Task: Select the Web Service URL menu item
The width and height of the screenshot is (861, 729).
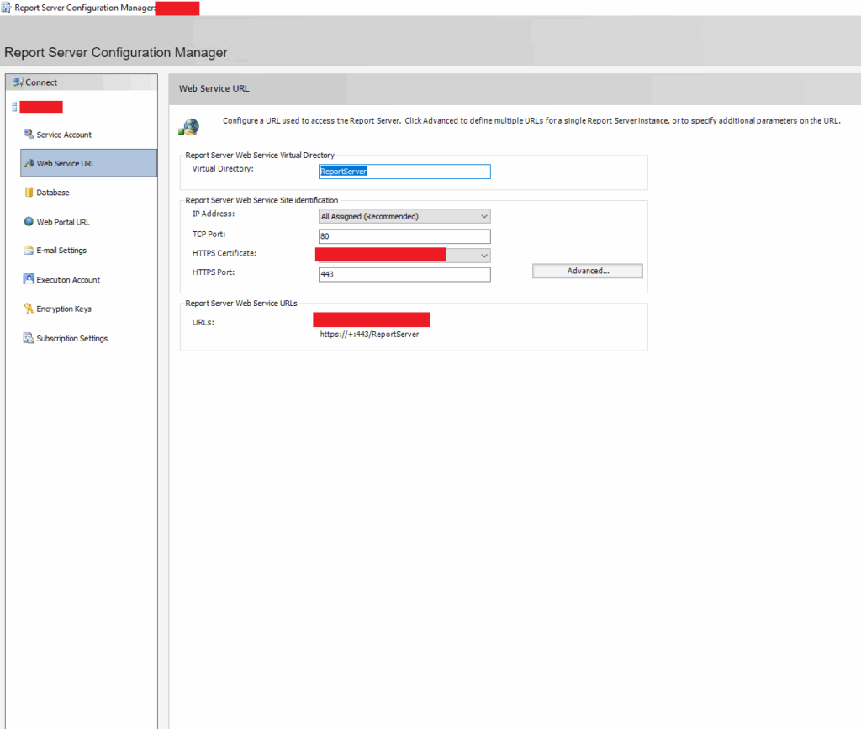Action: point(88,163)
